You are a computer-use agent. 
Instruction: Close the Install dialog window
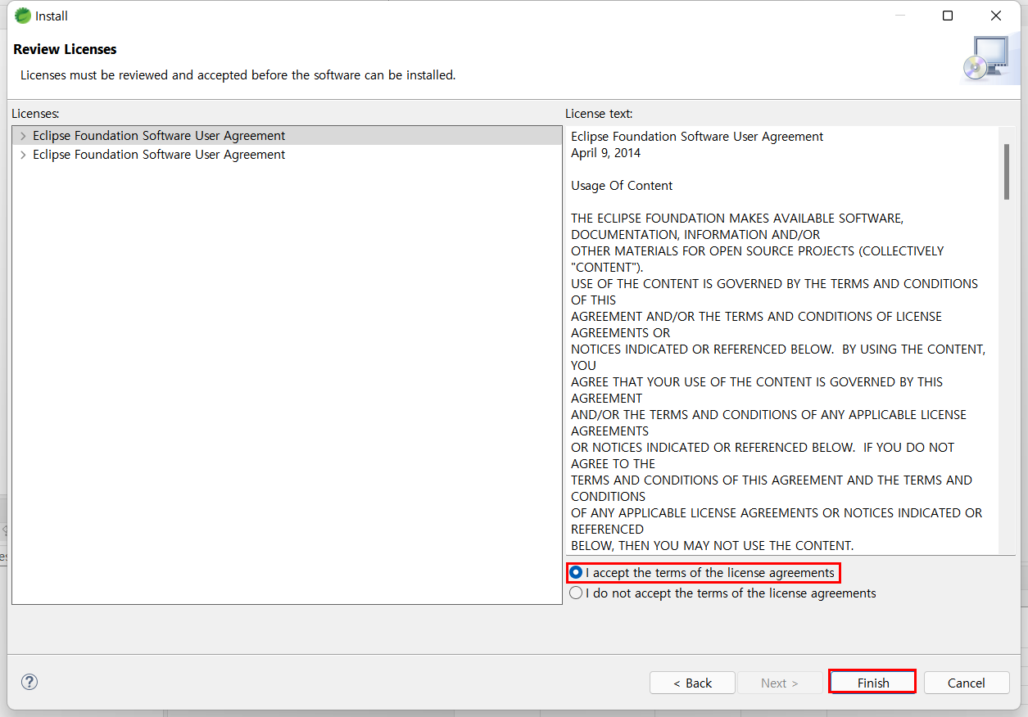click(x=996, y=16)
